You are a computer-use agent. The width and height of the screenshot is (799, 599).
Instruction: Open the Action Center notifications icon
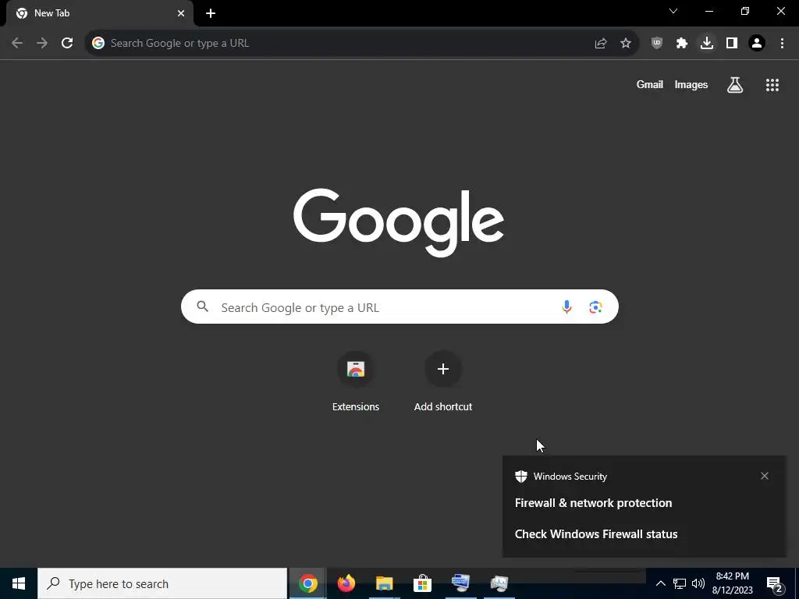pyautogui.click(x=774, y=583)
